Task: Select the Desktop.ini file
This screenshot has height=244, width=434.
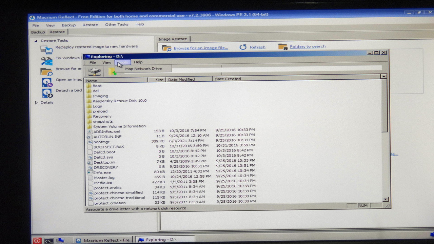Action: pos(101,162)
